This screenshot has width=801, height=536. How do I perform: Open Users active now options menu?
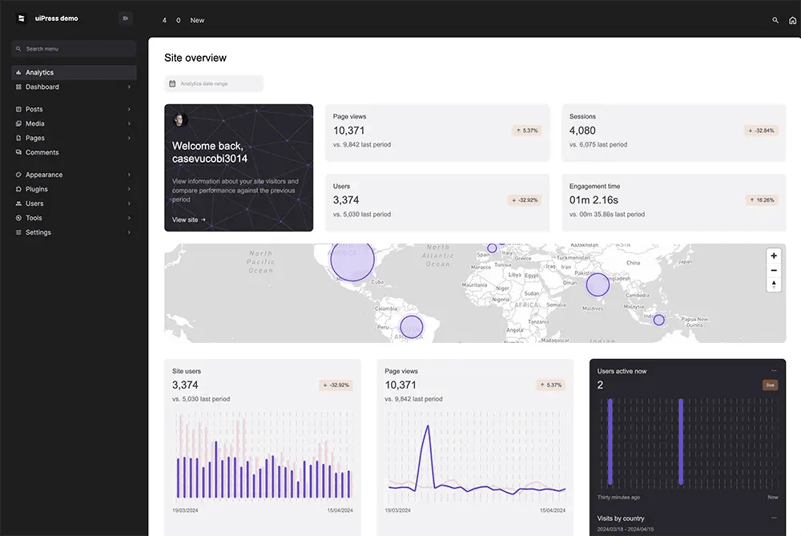[774, 370]
